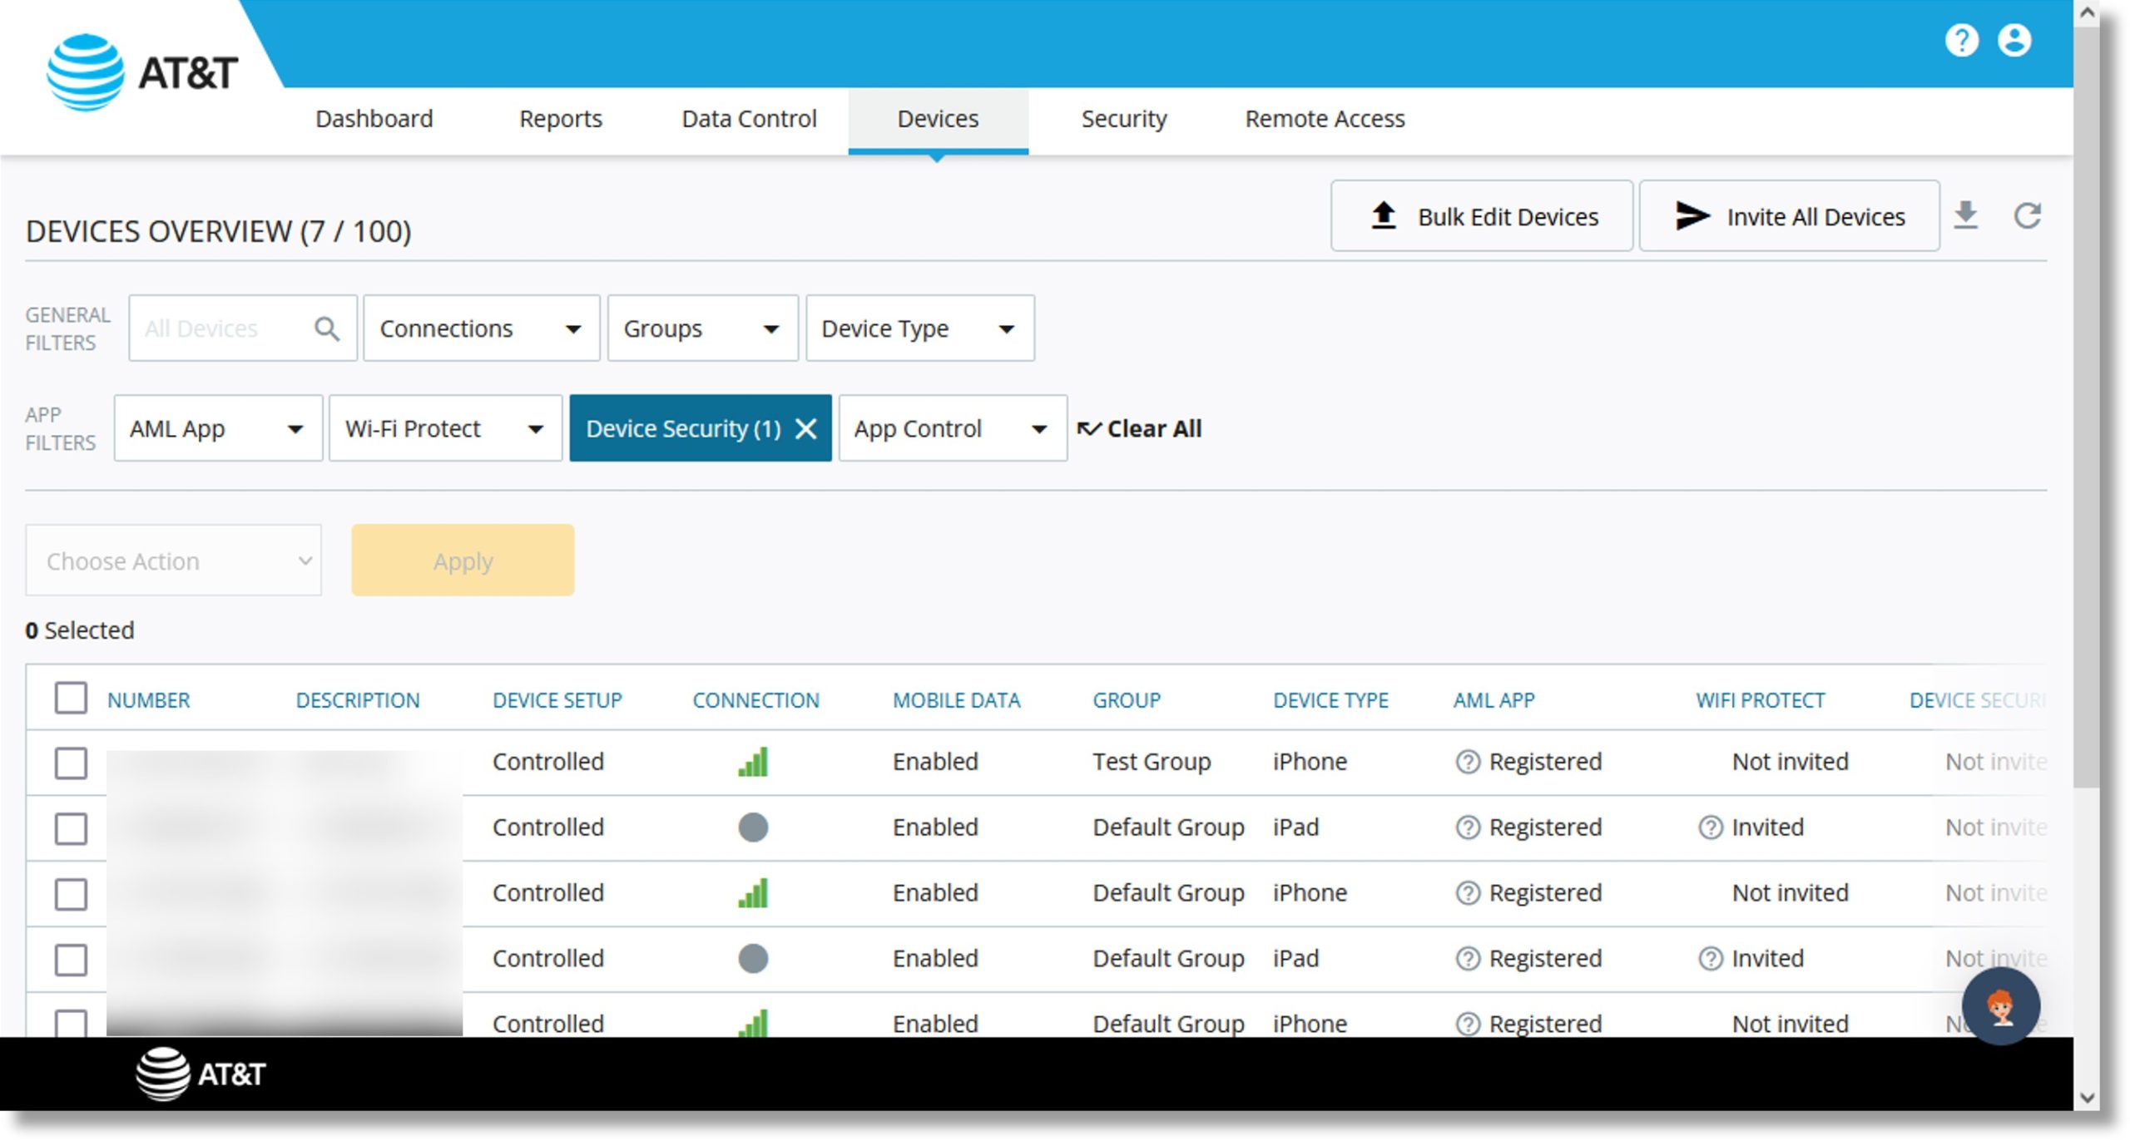
Task: Expand the Device Type filter dropdown
Action: coord(920,328)
